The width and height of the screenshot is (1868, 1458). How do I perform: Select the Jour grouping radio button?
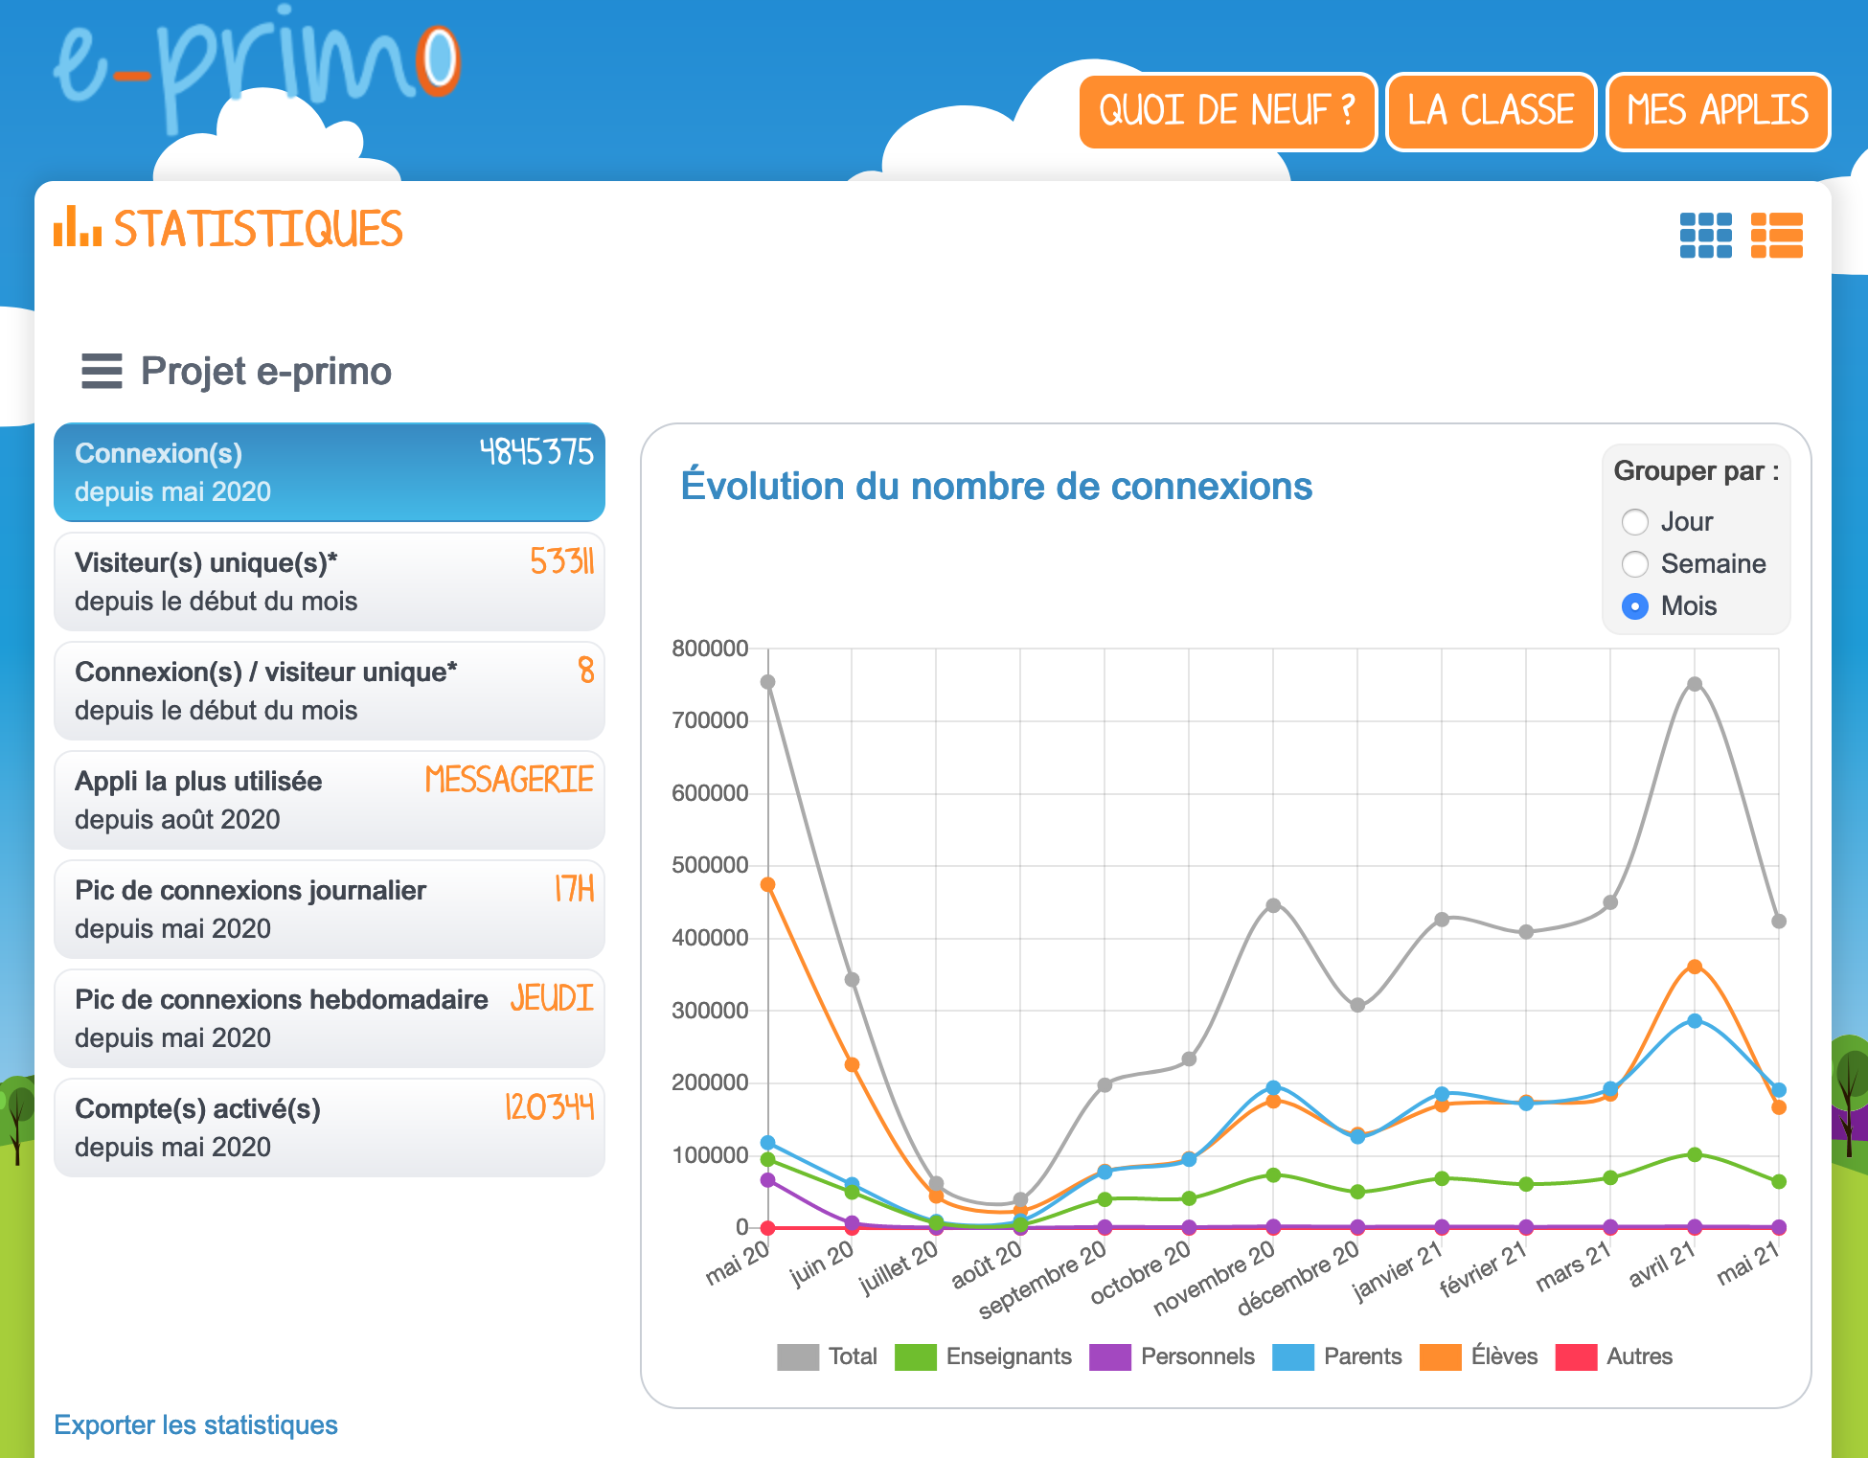1635,522
